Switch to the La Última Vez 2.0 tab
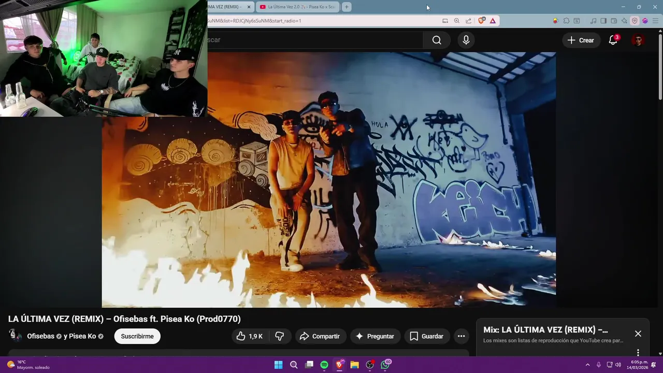The height and width of the screenshot is (373, 663). (297, 7)
